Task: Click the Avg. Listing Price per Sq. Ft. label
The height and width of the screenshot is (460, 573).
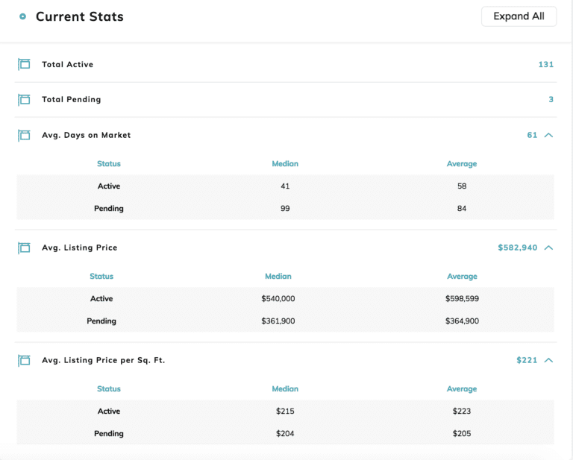Action: coord(104,360)
